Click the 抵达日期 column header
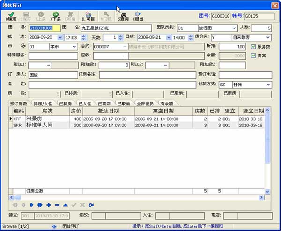This screenshot has height=231, width=281. pyautogui.click(x=109, y=111)
